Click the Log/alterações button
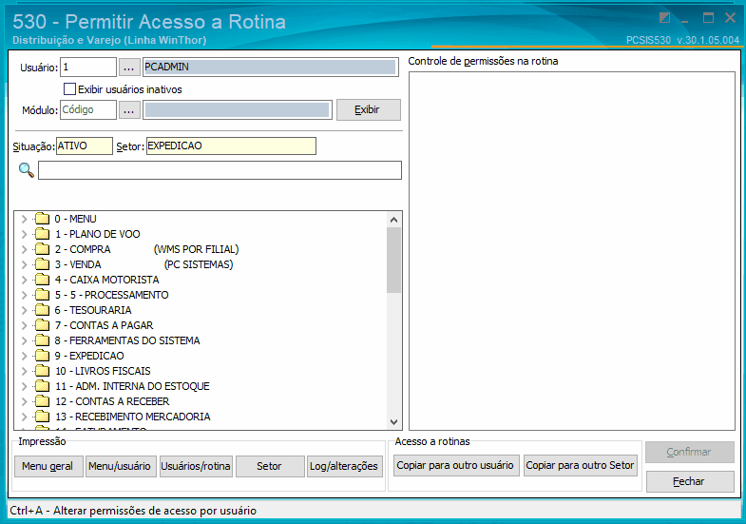This screenshot has height=524, width=746. [344, 466]
